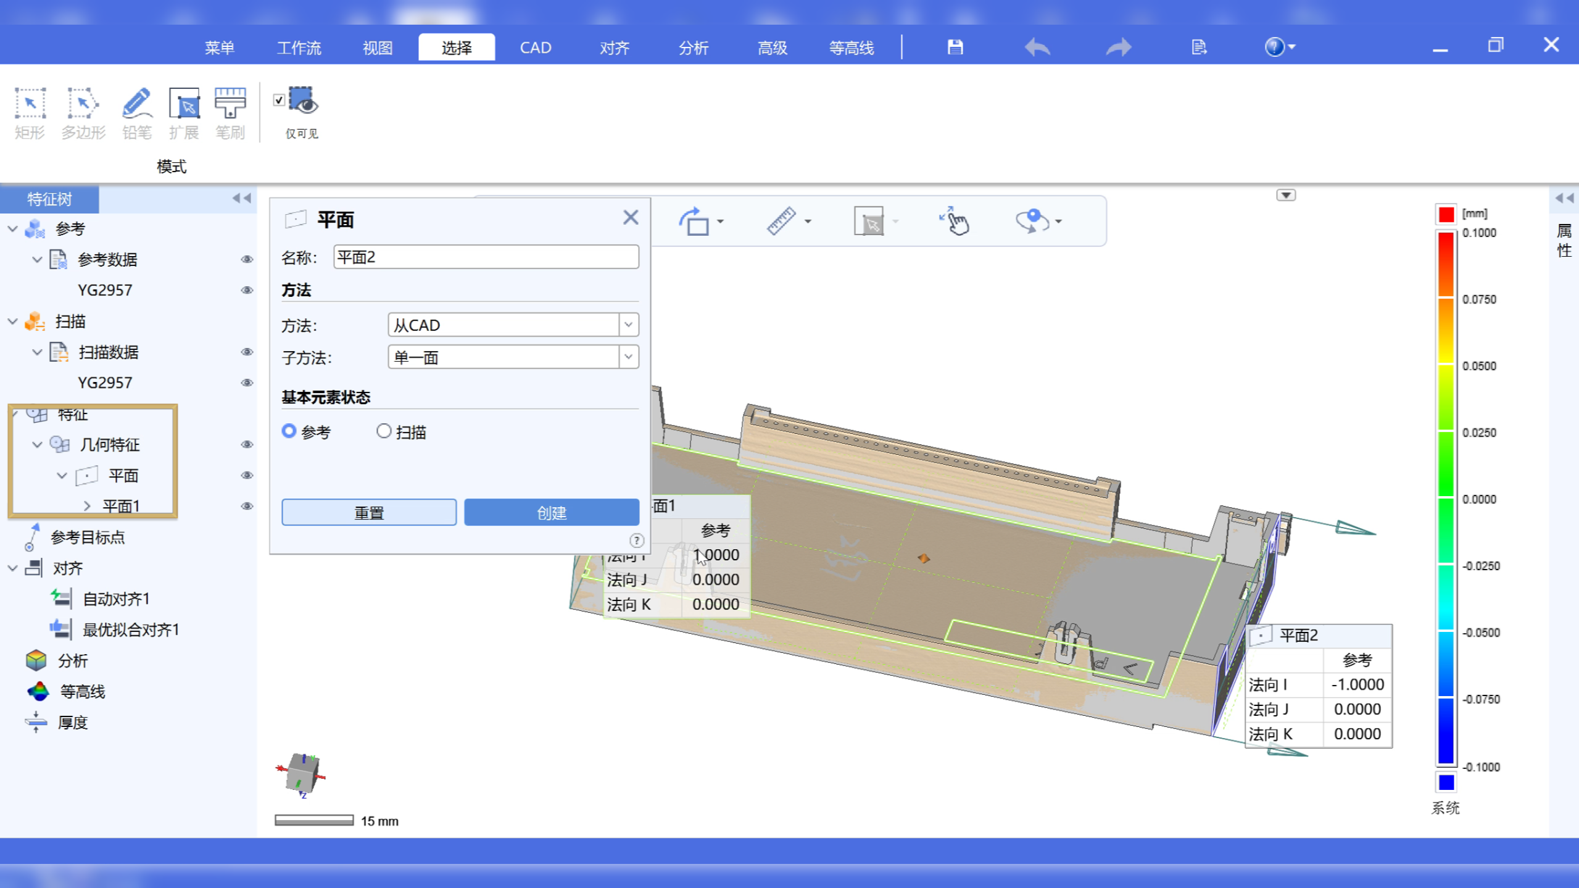Toggle visibility of YG2957 under 扫描数据

pos(247,383)
